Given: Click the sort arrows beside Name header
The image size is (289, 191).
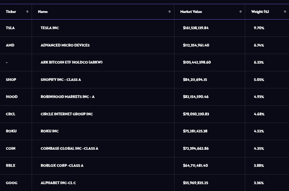Looking at the screenshot, I should pyautogui.click(x=169, y=12).
